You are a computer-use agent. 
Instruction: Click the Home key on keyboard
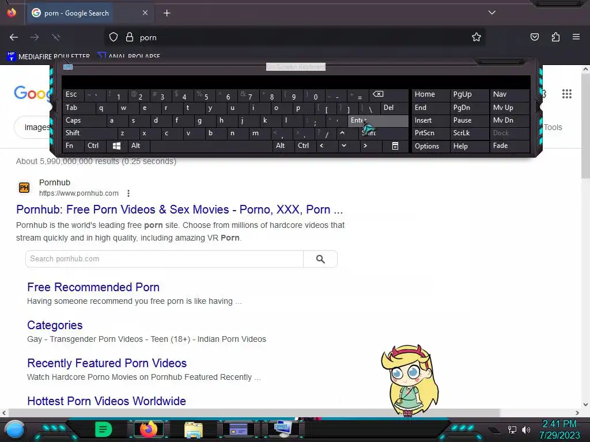pos(431,95)
